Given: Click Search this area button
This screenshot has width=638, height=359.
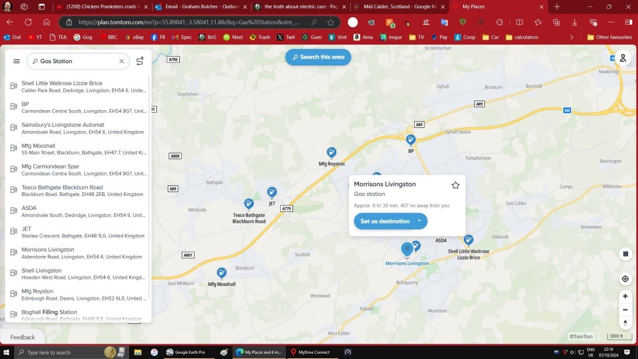Looking at the screenshot, I should (x=318, y=57).
